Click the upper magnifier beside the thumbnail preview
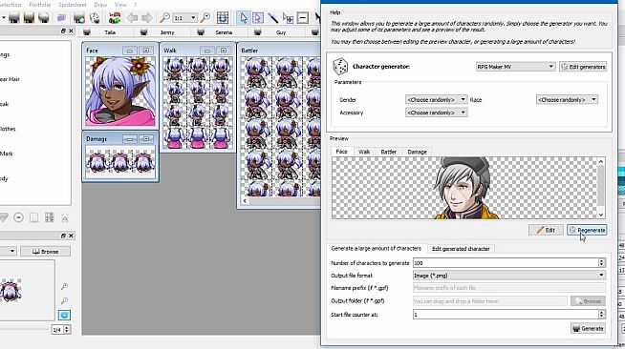 coord(64,286)
